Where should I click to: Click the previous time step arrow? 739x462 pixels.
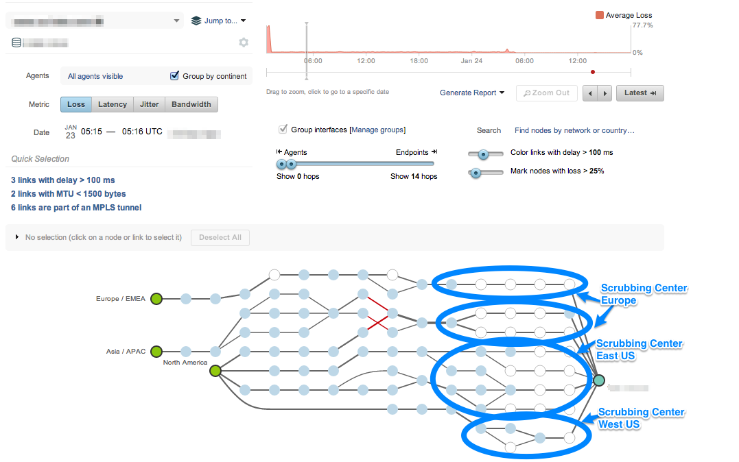pyautogui.click(x=589, y=93)
